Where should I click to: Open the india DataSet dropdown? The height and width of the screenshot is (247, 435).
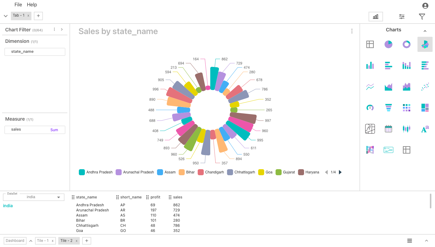(34, 197)
